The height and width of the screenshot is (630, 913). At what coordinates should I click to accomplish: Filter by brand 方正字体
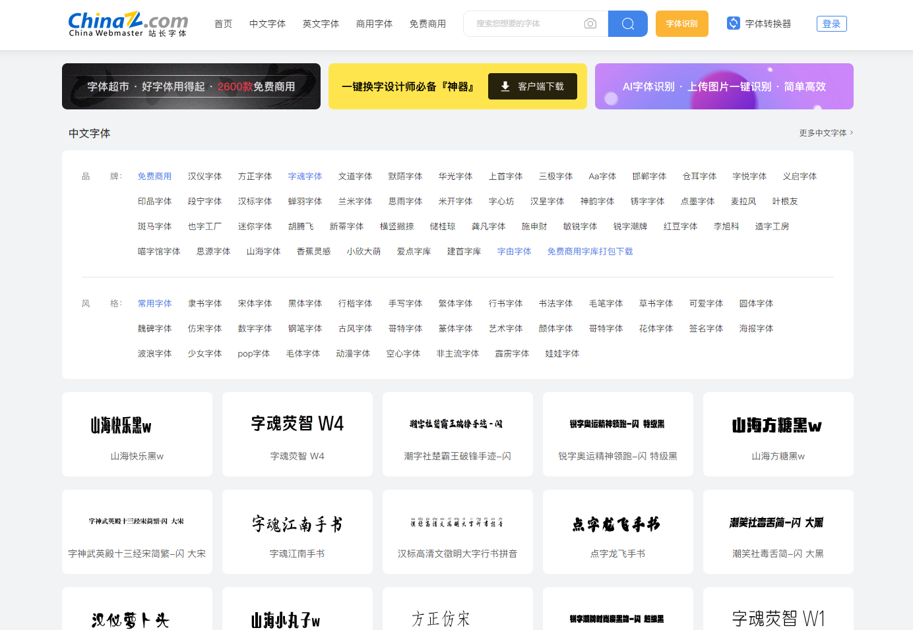tap(255, 176)
